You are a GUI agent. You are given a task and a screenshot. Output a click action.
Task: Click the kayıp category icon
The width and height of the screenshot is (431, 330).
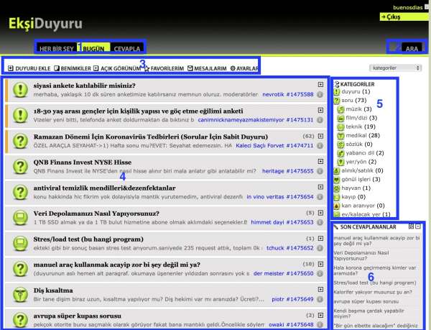point(337,197)
